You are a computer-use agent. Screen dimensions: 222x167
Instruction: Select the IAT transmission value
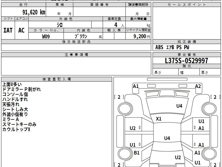8,30
